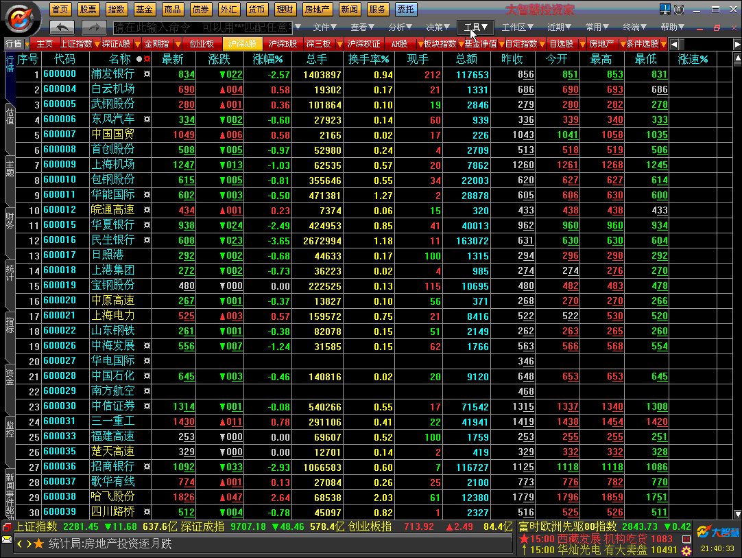Switch to the 沪深B股 tab
The image size is (742, 558).
pyautogui.click(x=283, y=44)
